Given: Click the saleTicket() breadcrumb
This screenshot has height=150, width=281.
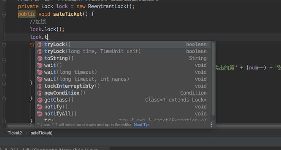Looking at the screenshot, I should click(41, 133).
